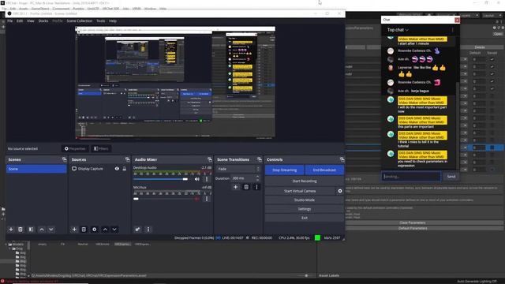Click End Broadcast in Controls
The height and width of the screenshot is (284, 505).
pyautogui.click(x=324, y=170)
